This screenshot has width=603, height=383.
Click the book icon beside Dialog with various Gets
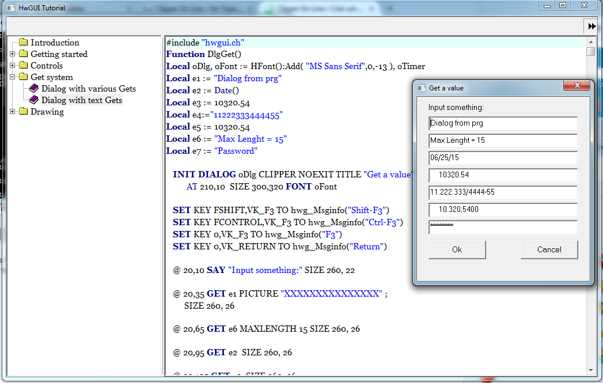(x=33, y=89)
